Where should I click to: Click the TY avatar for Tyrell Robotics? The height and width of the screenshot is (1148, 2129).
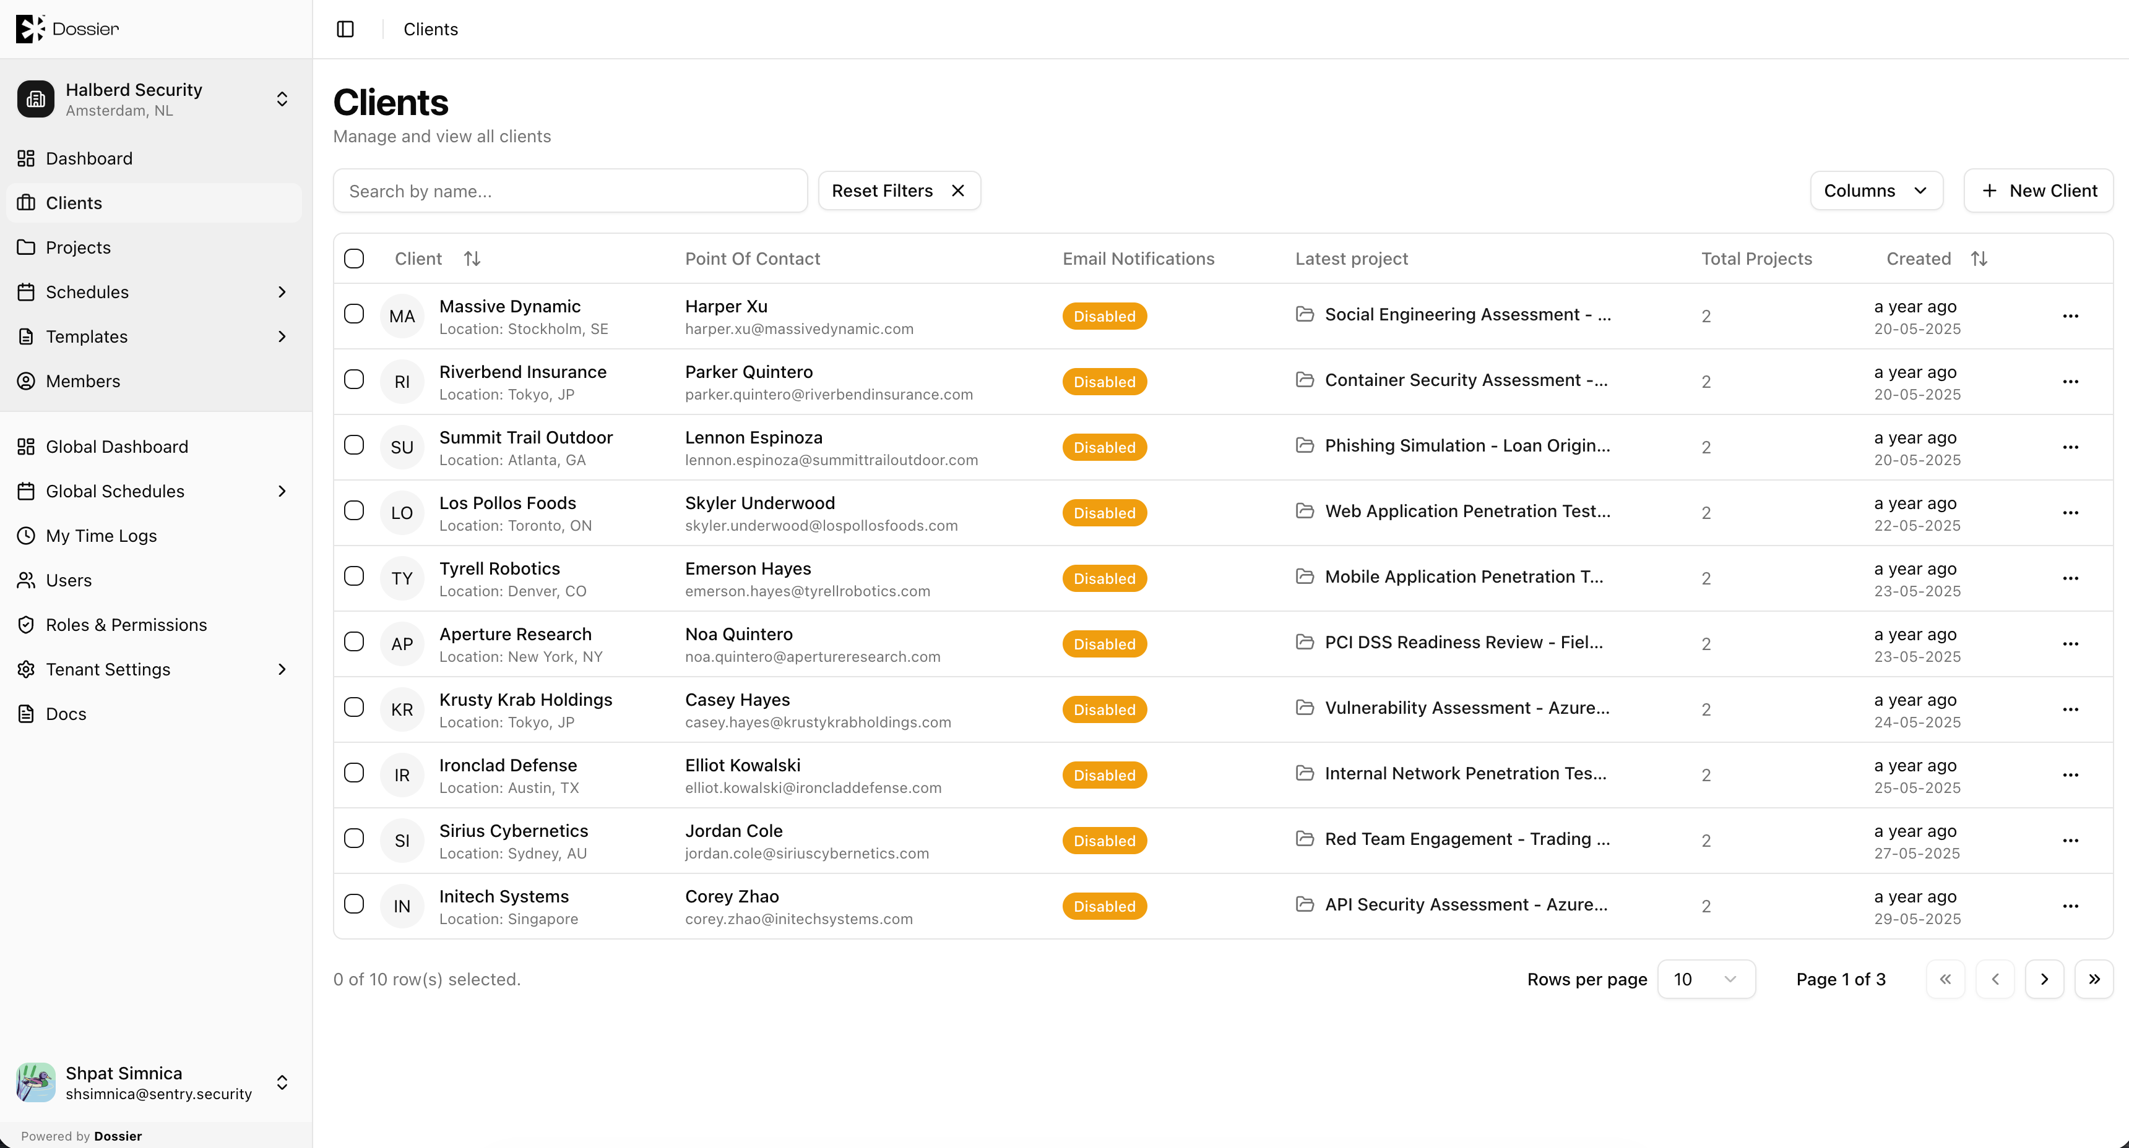402,578
